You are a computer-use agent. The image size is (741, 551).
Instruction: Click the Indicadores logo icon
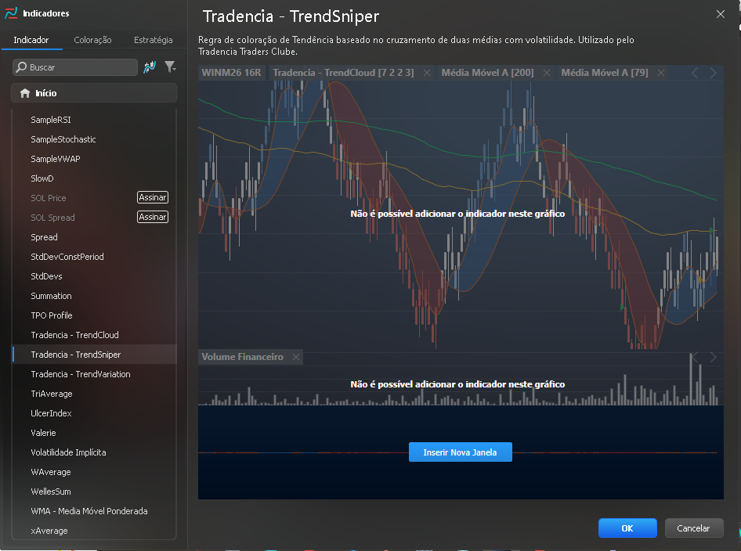tap(11, 13)
